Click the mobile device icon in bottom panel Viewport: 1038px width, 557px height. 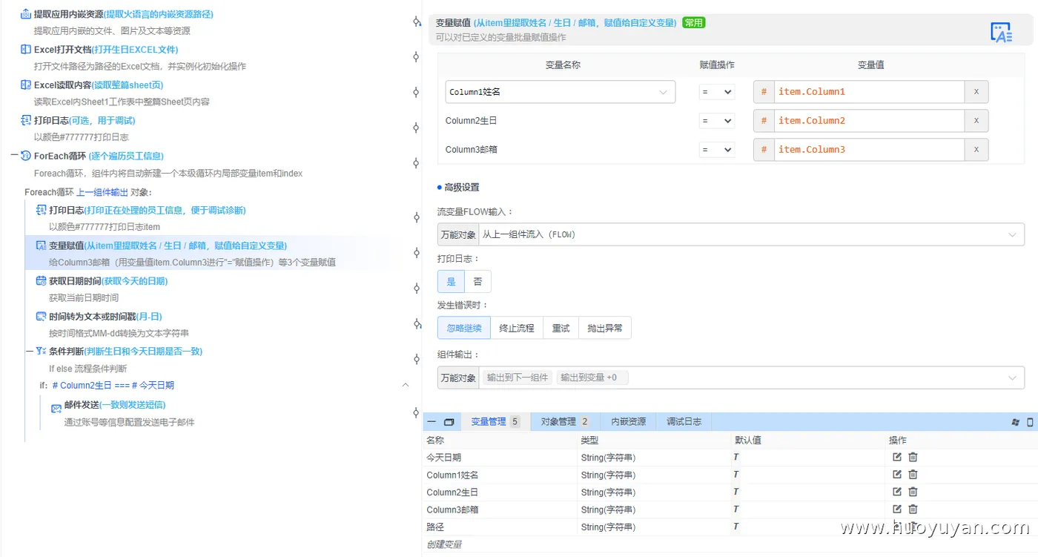1030,422
